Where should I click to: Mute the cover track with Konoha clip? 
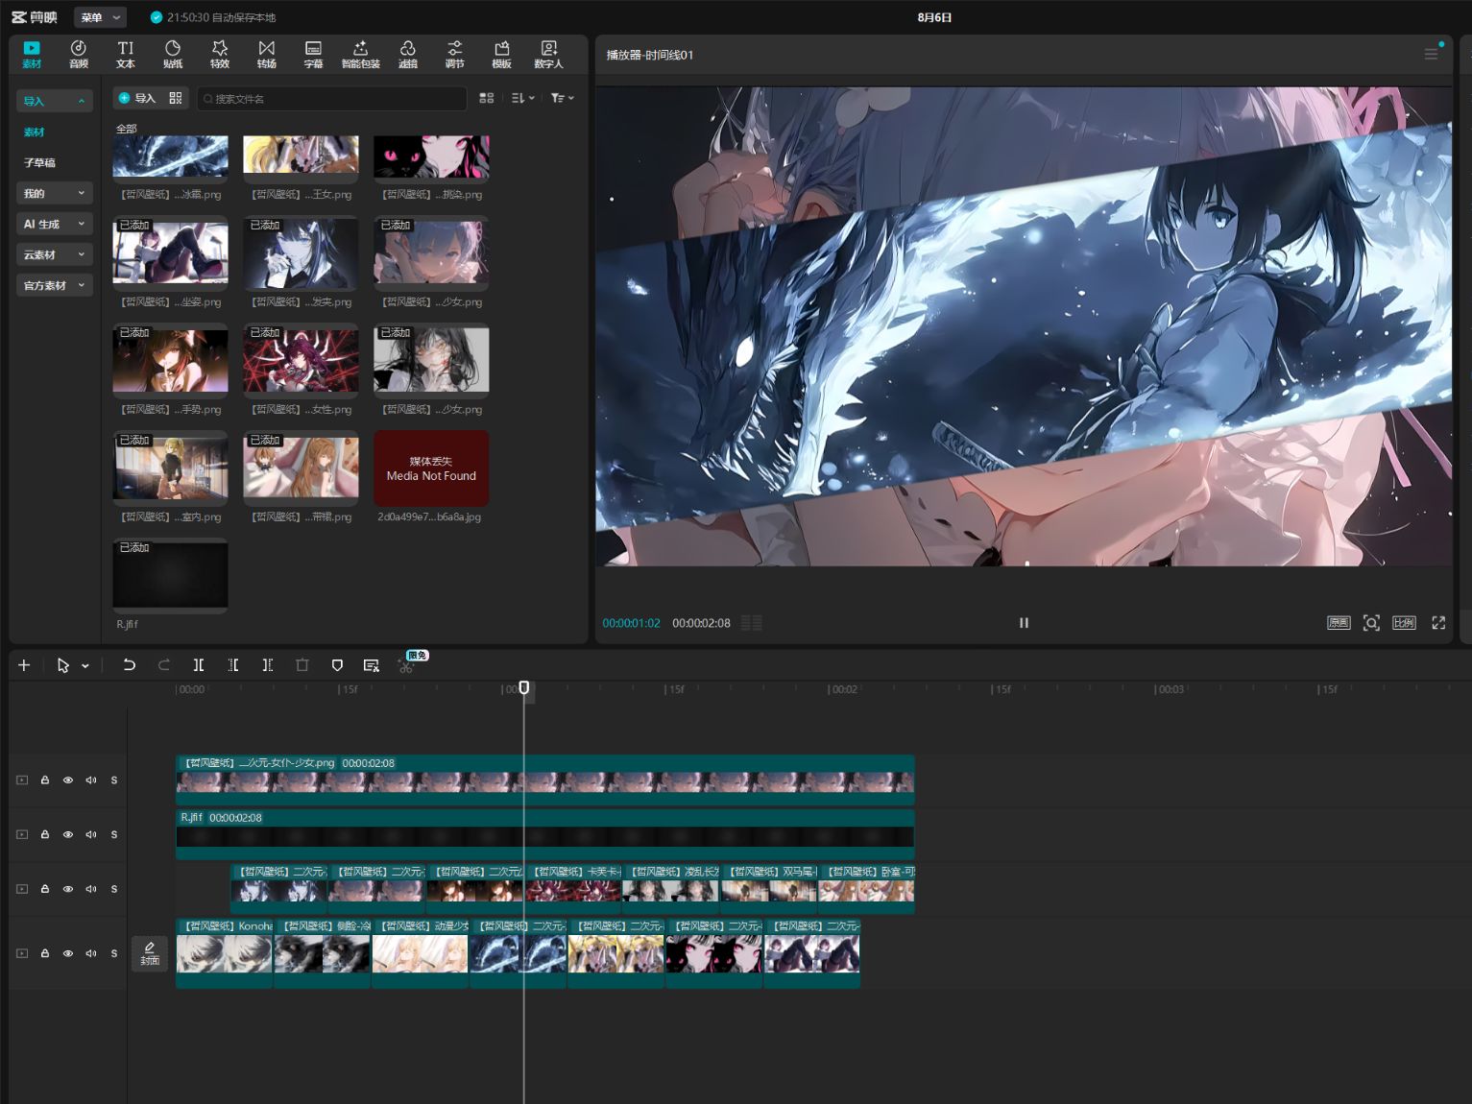(x=91, y=954)
